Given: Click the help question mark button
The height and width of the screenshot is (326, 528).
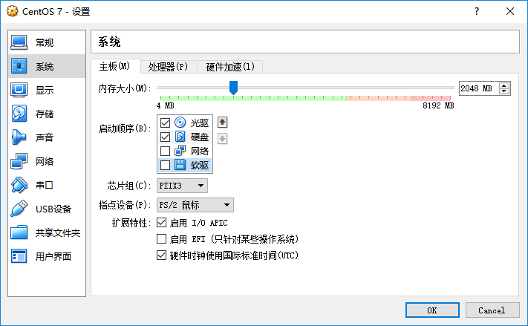Looking at the screenshot, I should [477, 11].
